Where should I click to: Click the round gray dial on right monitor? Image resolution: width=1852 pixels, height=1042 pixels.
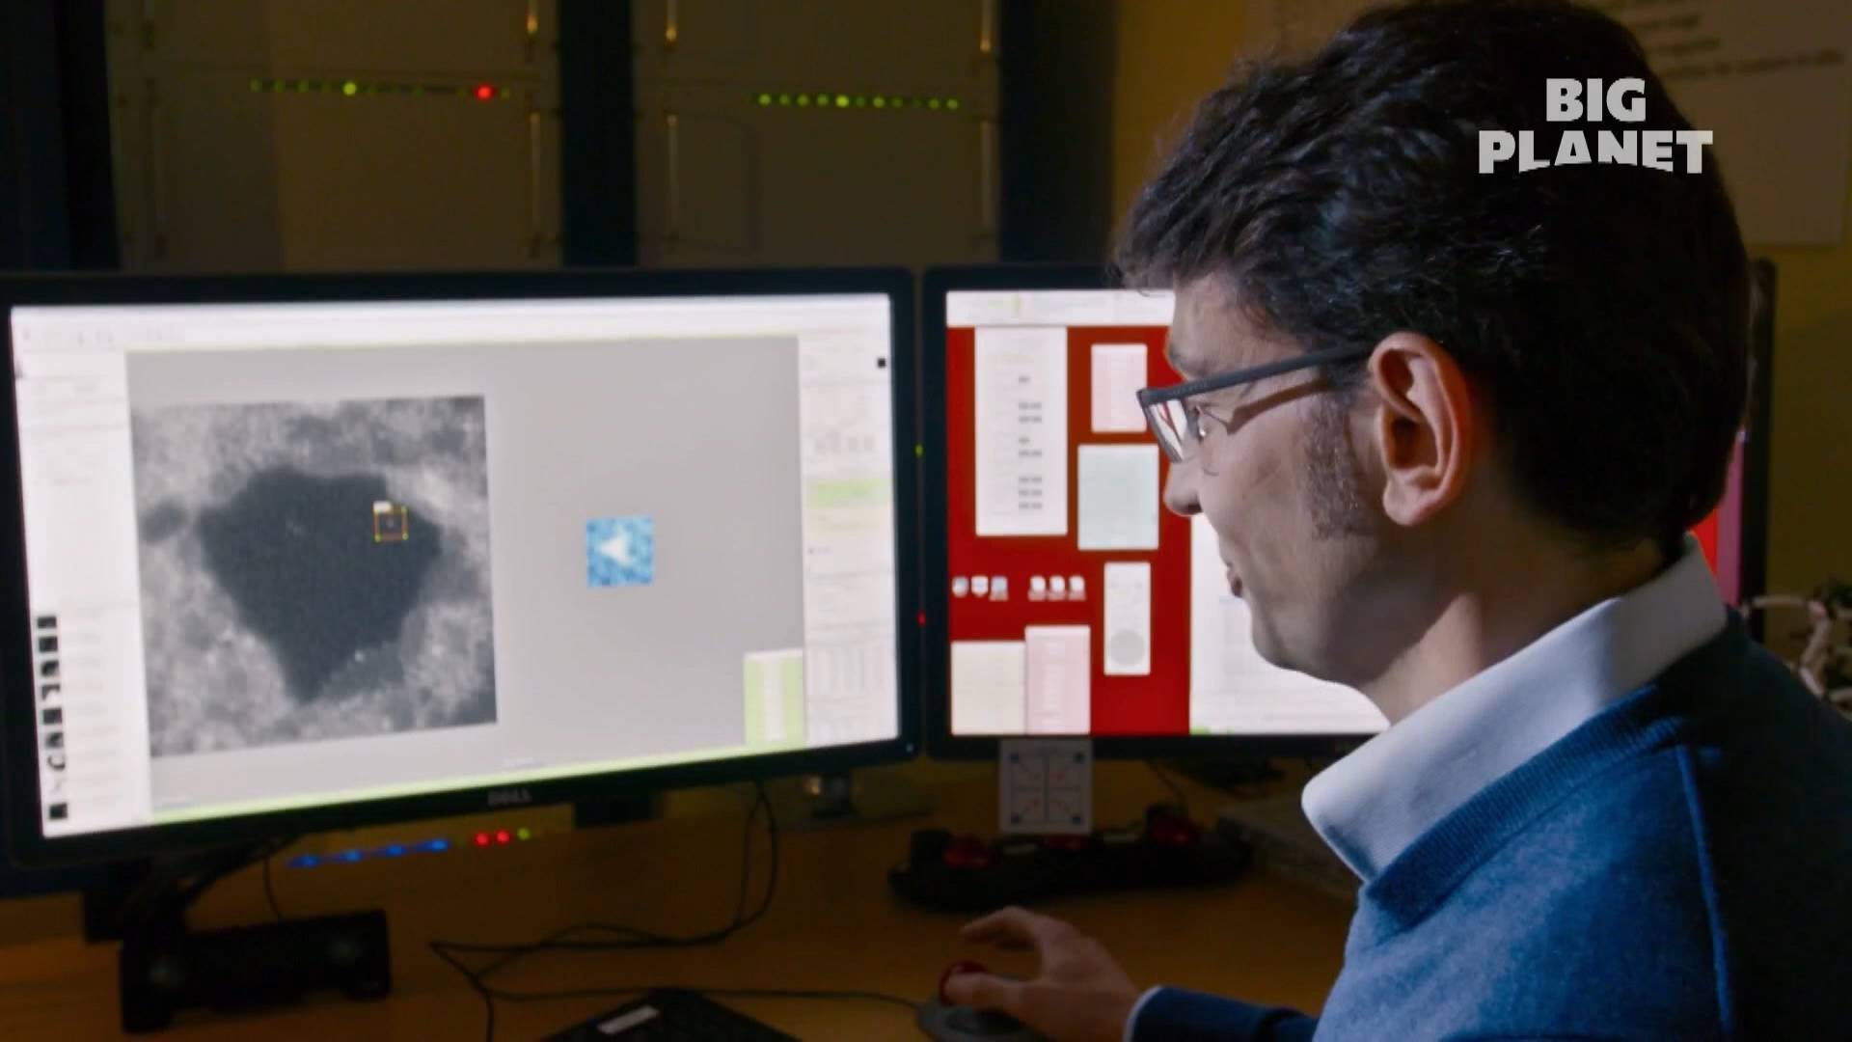1127,648
